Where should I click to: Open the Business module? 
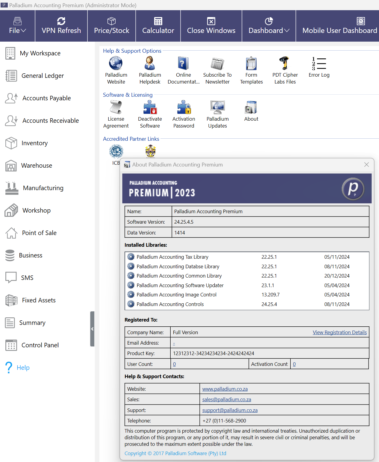point(24,255)
